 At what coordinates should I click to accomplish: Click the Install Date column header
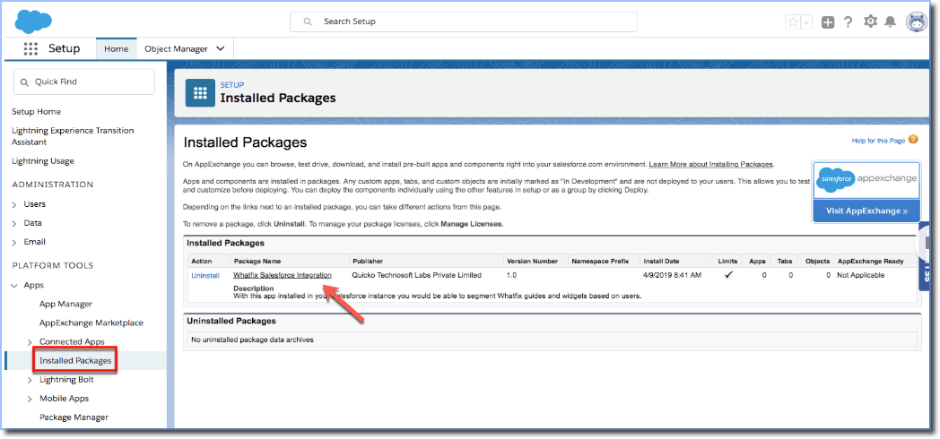pos(661,261)
